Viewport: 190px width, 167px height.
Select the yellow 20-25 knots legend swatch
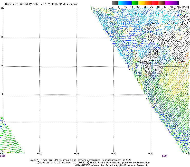pos(142,3)
